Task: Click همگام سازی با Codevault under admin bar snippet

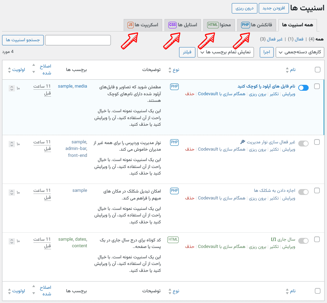Action: coord(221,150)
